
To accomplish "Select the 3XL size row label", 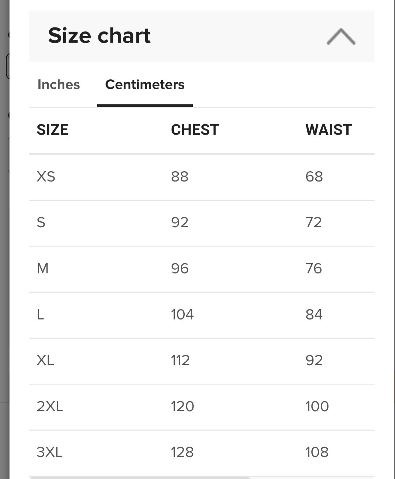I will (50, 452).
